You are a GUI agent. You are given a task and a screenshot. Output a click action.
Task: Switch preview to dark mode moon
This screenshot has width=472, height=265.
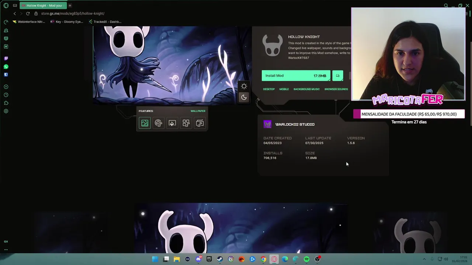pos(244,98)
